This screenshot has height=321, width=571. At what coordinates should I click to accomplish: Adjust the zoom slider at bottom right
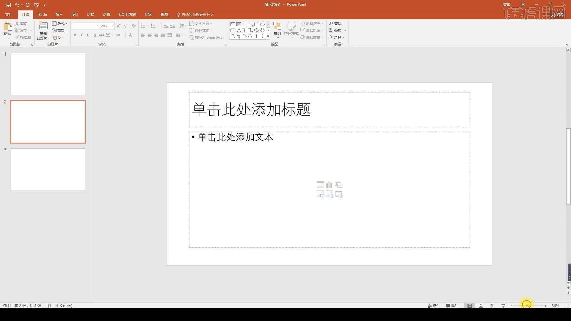pos(527,306)
